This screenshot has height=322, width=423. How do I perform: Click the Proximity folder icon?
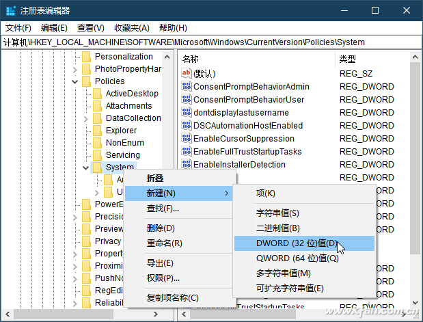pos(86,266)
